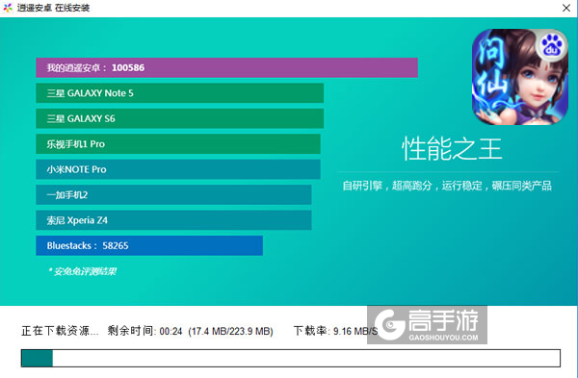Viewport: 578px width, 378px height.
Task: Click the 自研引擎，超高跑分 description text
Action: 447,186
